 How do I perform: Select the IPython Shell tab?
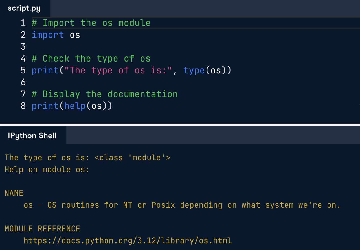(x=32, y=136)
